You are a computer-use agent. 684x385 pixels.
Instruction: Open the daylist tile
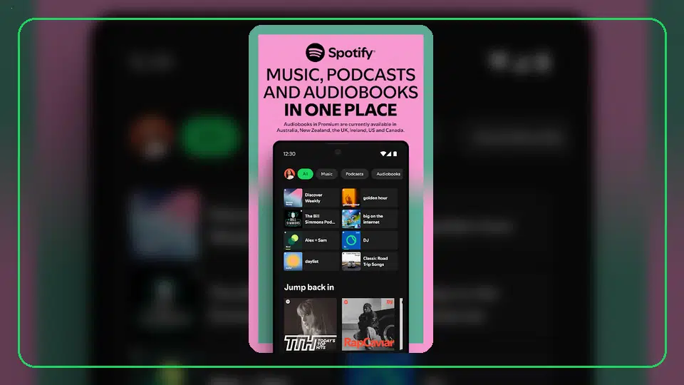click(x=311, y=261)
